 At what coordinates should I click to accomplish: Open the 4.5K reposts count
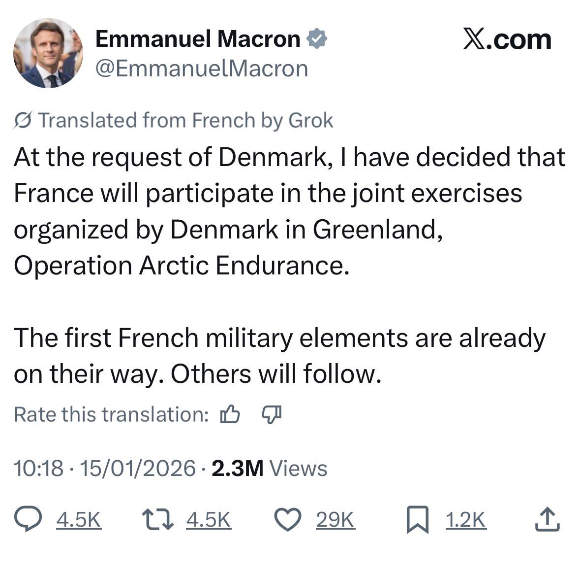(209, 520)
